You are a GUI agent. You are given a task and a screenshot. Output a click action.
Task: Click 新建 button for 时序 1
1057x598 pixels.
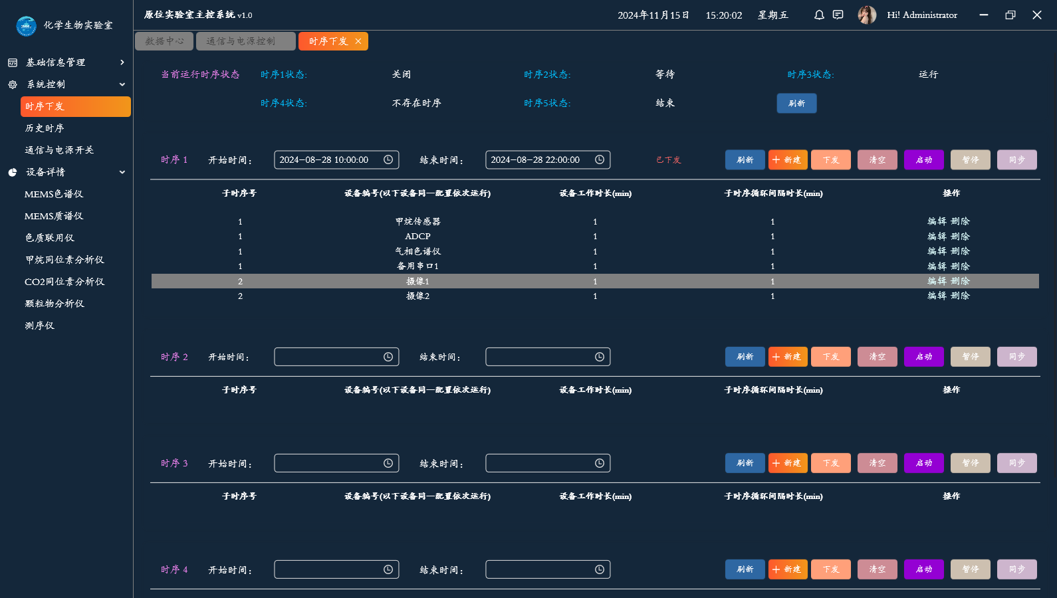[x=788, y=160]
